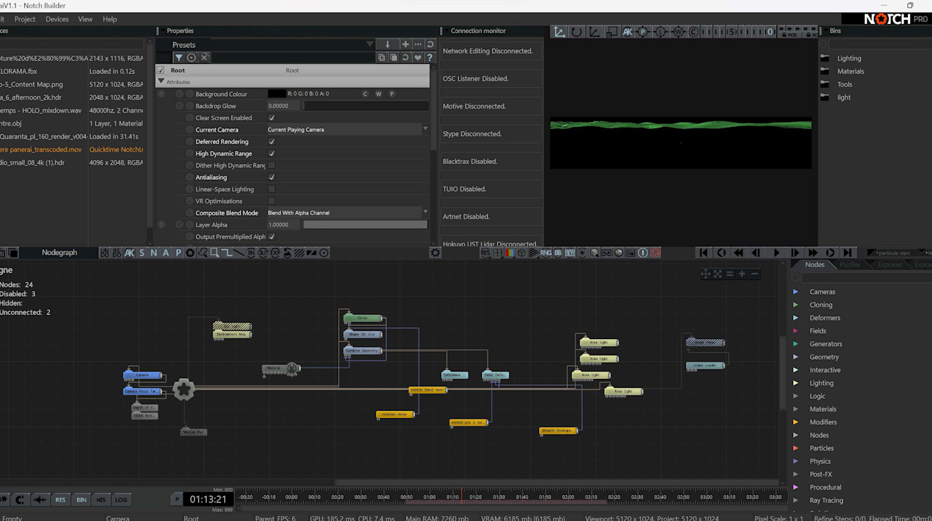This screenshot has width=932, height=521.
Task: Click the favourite heart icon in Properties
Action: click(417, 58)
